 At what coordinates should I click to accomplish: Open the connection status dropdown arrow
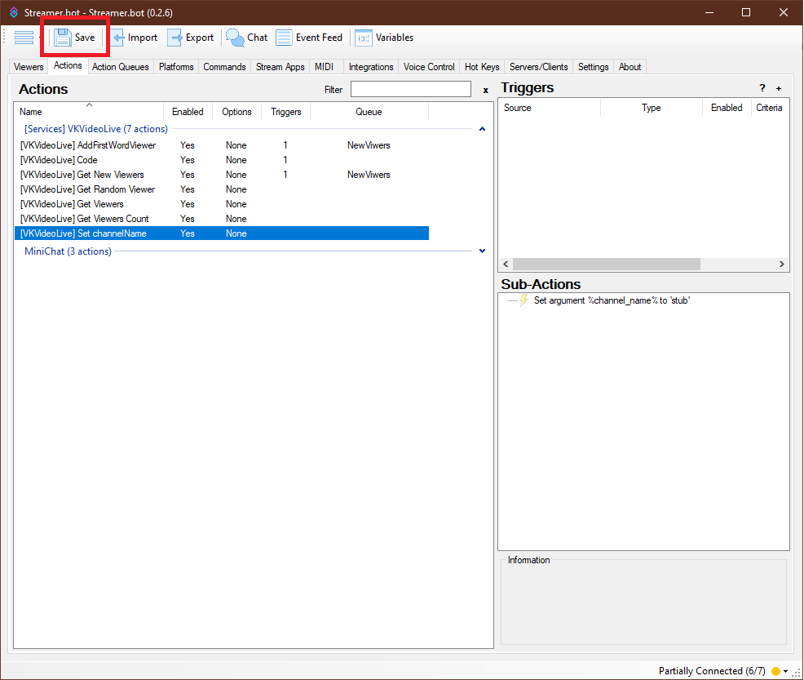785,671
